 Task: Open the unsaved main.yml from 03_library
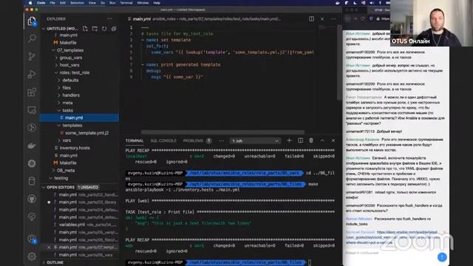click(67, 202)
